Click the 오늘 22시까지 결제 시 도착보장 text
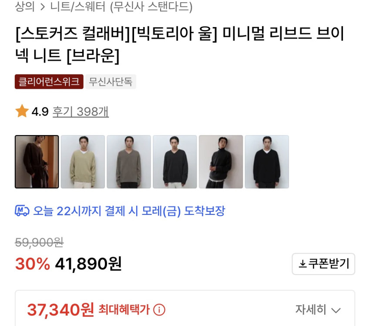The image size is (370, 326). pos(129,211)
